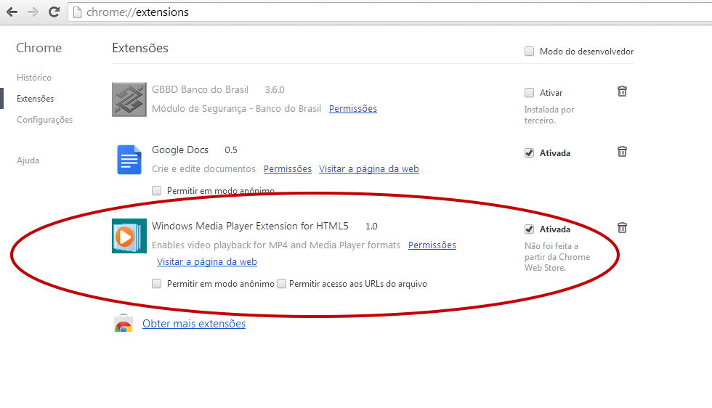Click Google Docs extension name
The height and width of the screenshot is (408, 712).
point(180,150)
